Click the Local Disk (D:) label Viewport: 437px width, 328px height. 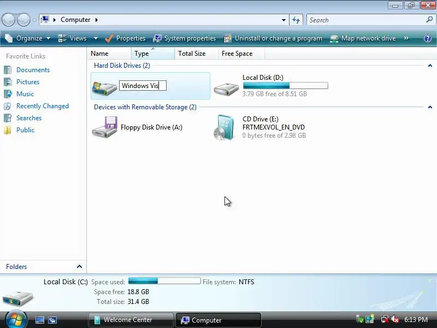click(x=263, y=78)
